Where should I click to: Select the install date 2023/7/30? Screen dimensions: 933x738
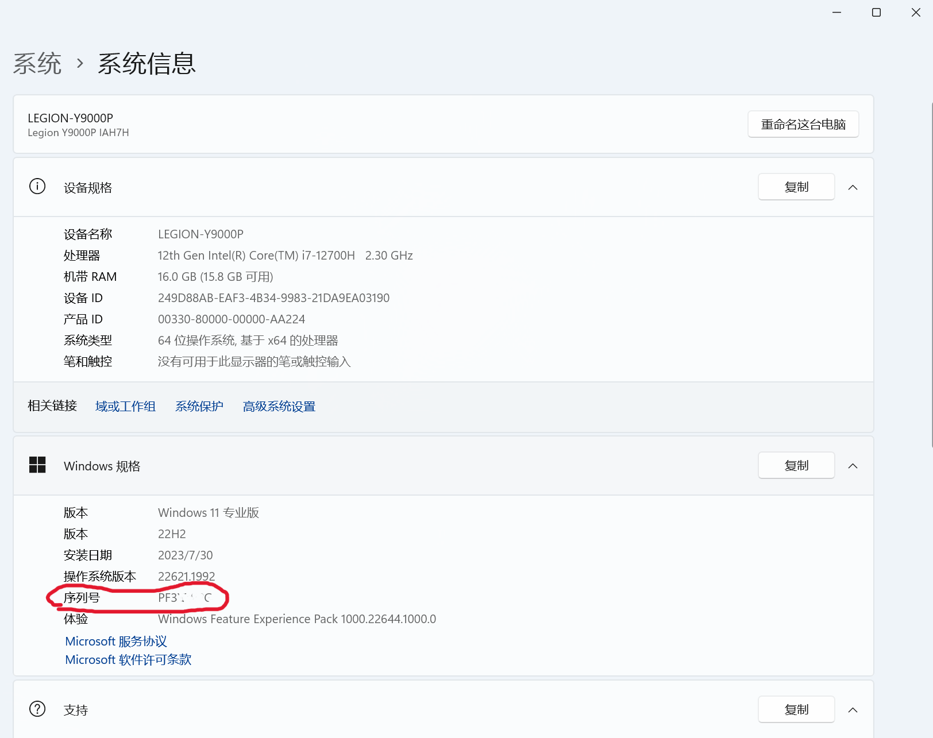point(186,555)
